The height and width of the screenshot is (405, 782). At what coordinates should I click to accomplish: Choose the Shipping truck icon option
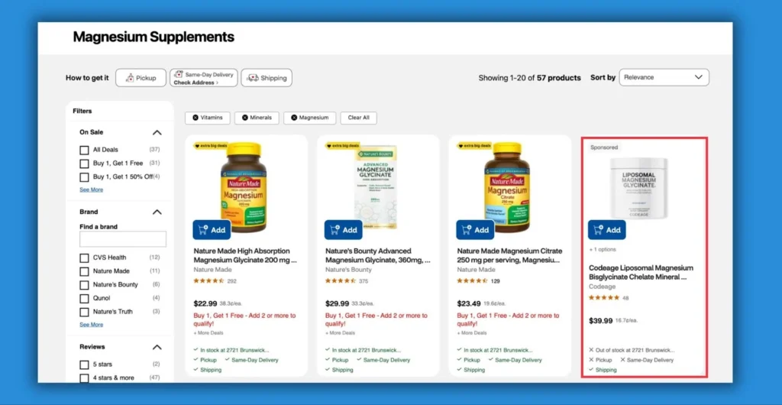[253, 78]
